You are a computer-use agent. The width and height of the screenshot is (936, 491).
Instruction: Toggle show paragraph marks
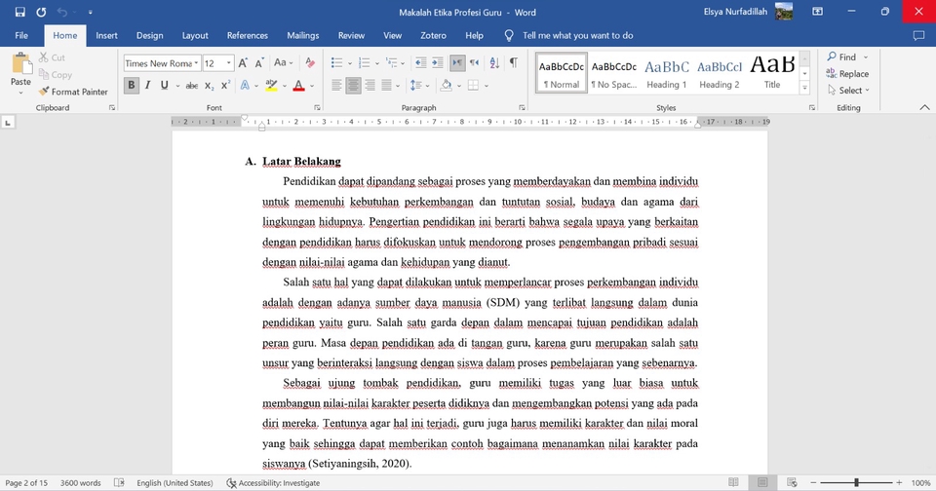tap(514, 62)
